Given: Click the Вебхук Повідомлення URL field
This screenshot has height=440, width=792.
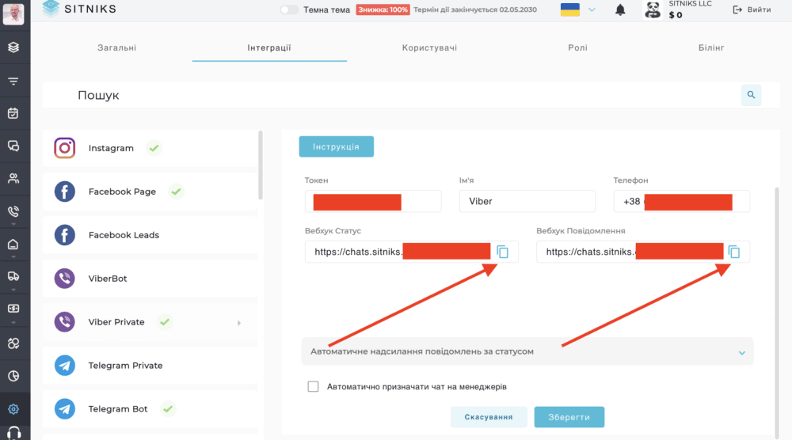Looking at the screenshot, I should (x=643, y=252).
